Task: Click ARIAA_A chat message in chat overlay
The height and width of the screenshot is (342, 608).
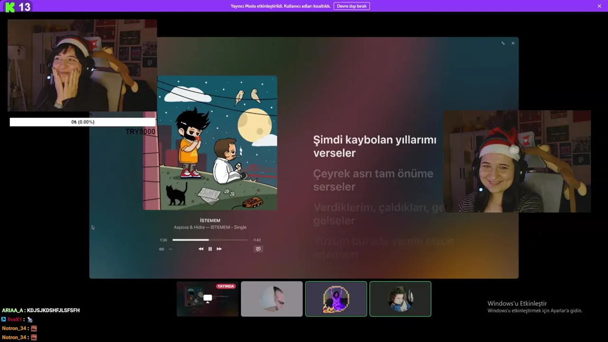Action: coord(41,310)
